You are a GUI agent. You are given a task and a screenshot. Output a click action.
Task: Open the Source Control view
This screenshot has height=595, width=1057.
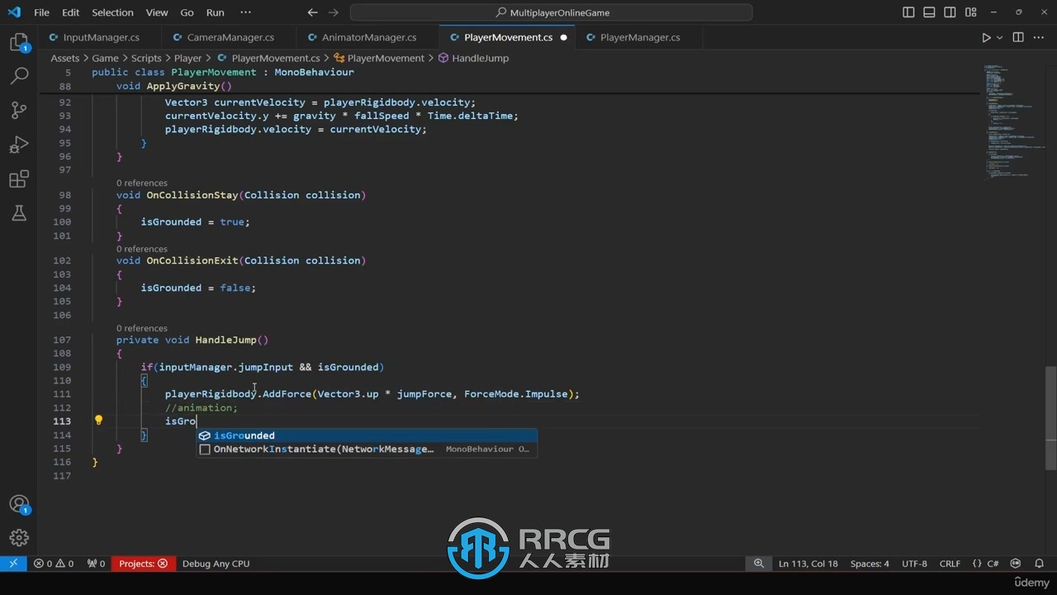tap(18, 110)
